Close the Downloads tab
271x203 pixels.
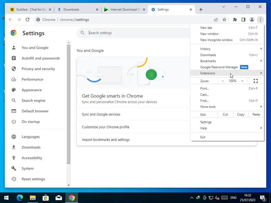click(97, 10)
